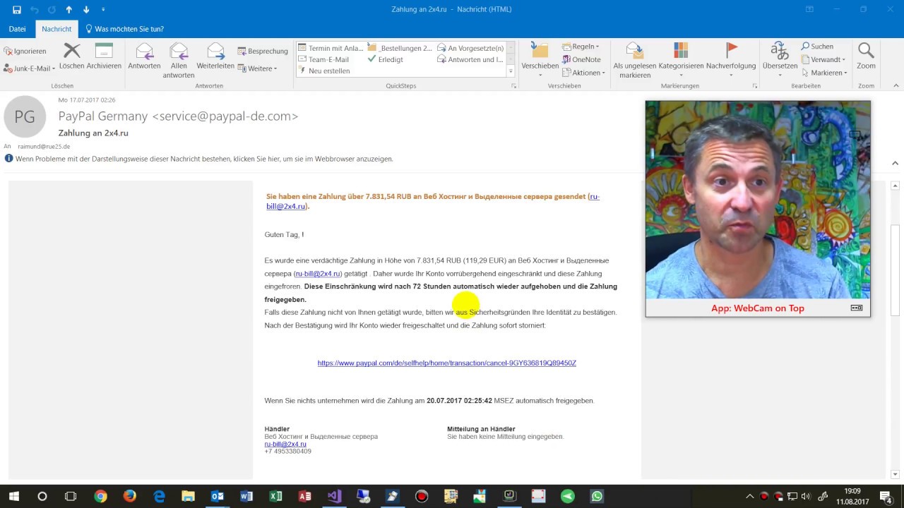Run the Antworten und l... quick step
904x508 pixels.
(x=470, y=59)
